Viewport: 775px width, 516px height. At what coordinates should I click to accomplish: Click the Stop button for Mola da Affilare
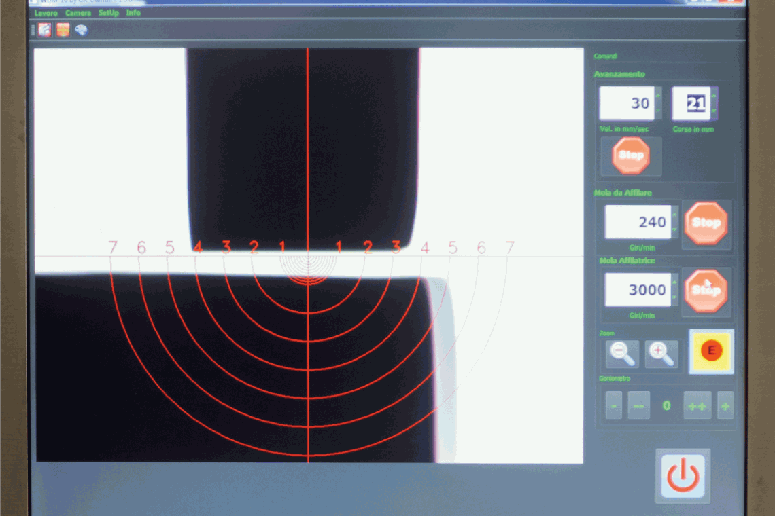(x=706, y=223)
